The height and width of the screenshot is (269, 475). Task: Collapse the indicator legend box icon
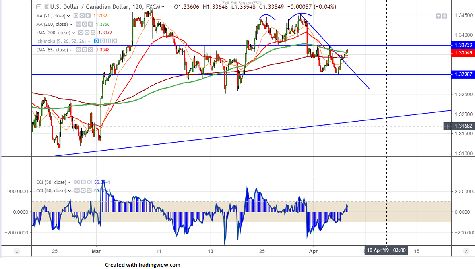tap(39, 7)
